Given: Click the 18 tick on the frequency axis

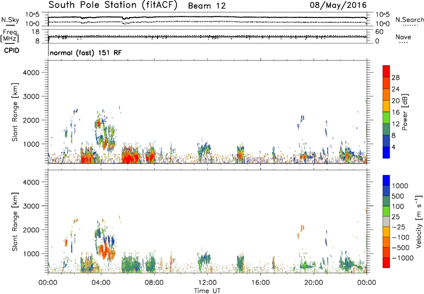Looking at the screenshot, I should click(36, 32).
